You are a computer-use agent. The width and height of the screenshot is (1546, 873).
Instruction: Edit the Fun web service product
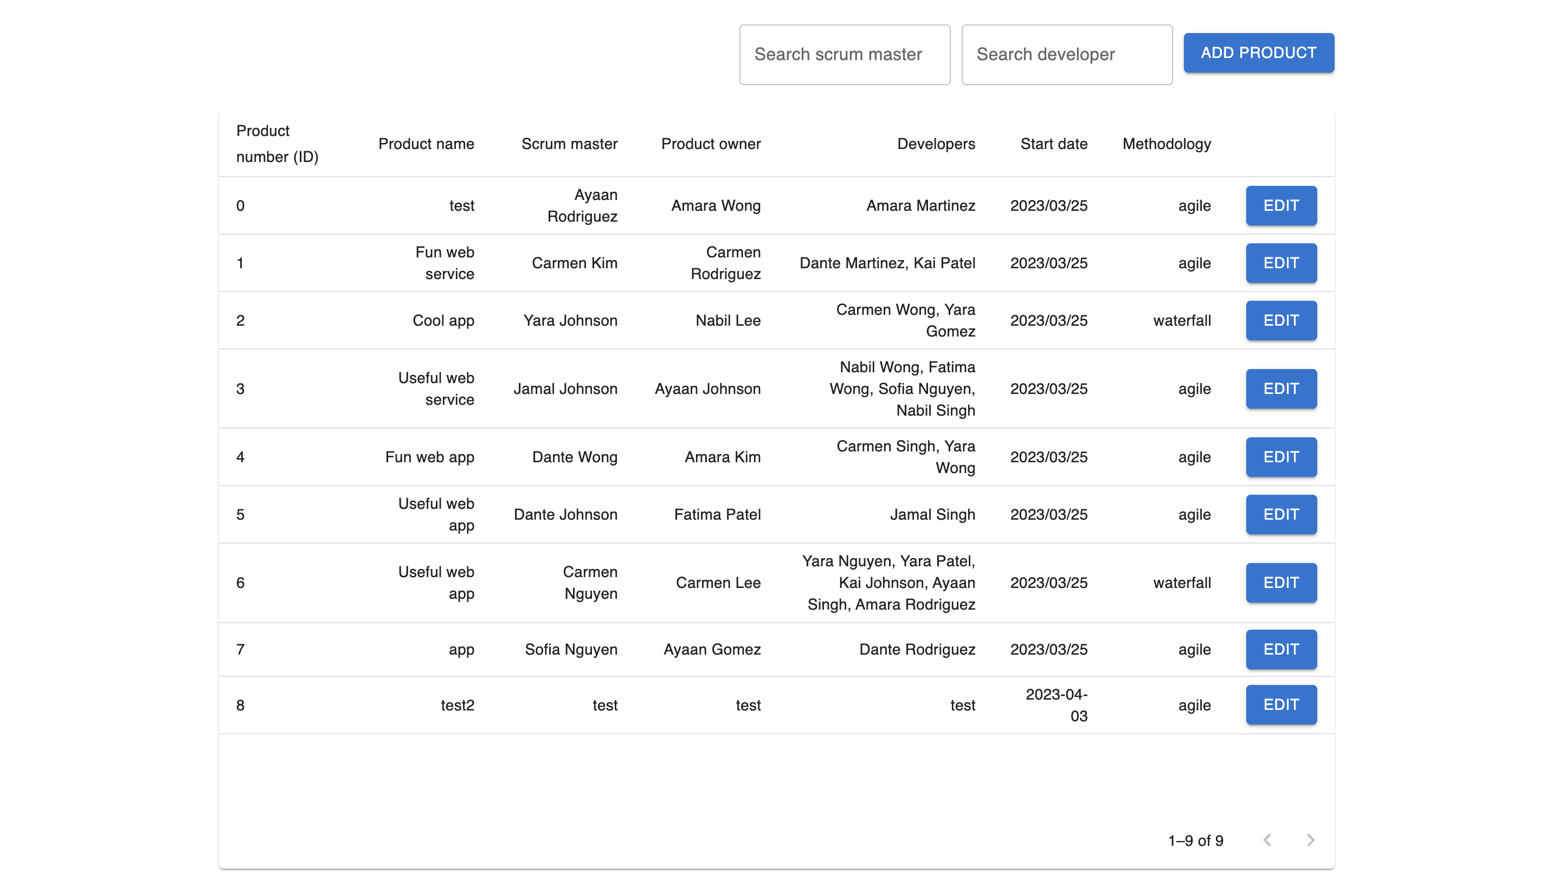(x=1281, y=263)
